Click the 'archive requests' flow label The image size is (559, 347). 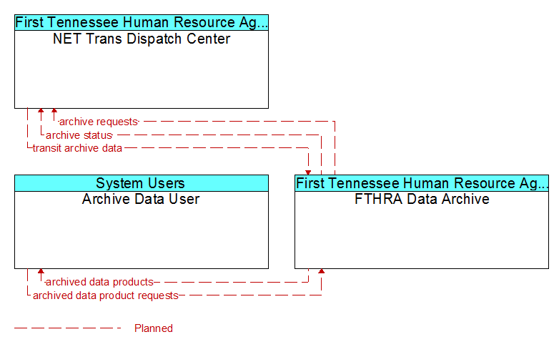[x=99, y=122]
